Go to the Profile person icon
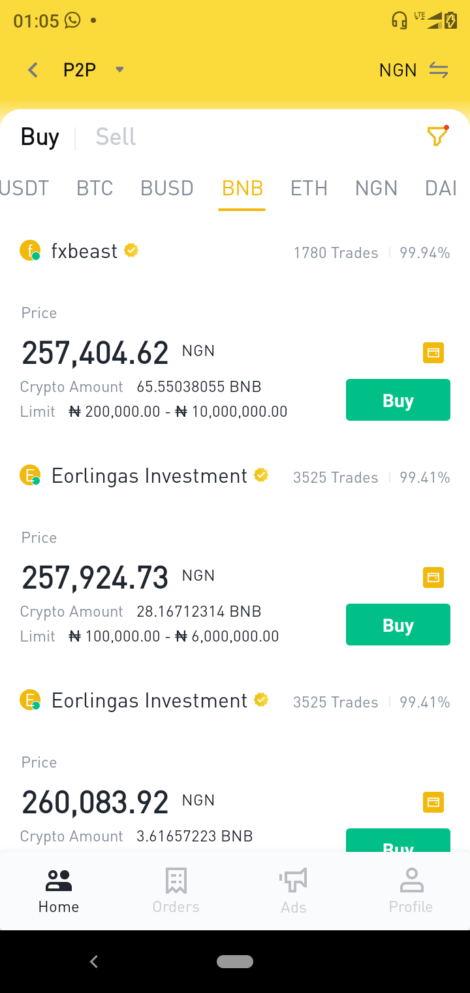Screen dimensions: 470x993 (x=411, y=881)
